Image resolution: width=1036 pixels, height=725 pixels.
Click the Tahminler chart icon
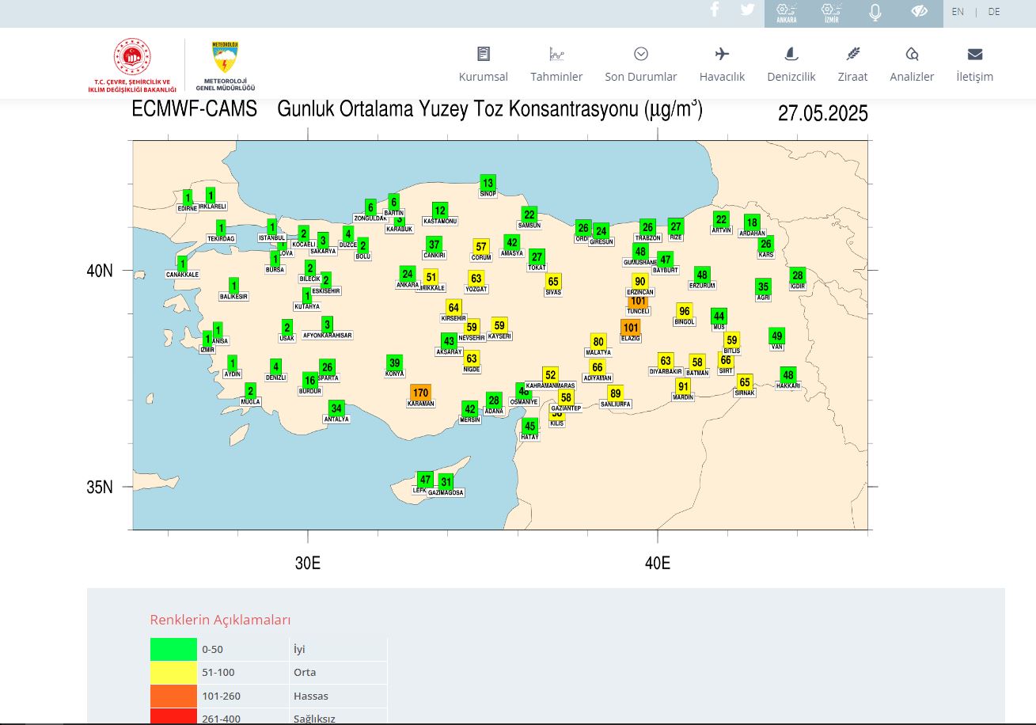coord(556,54)
